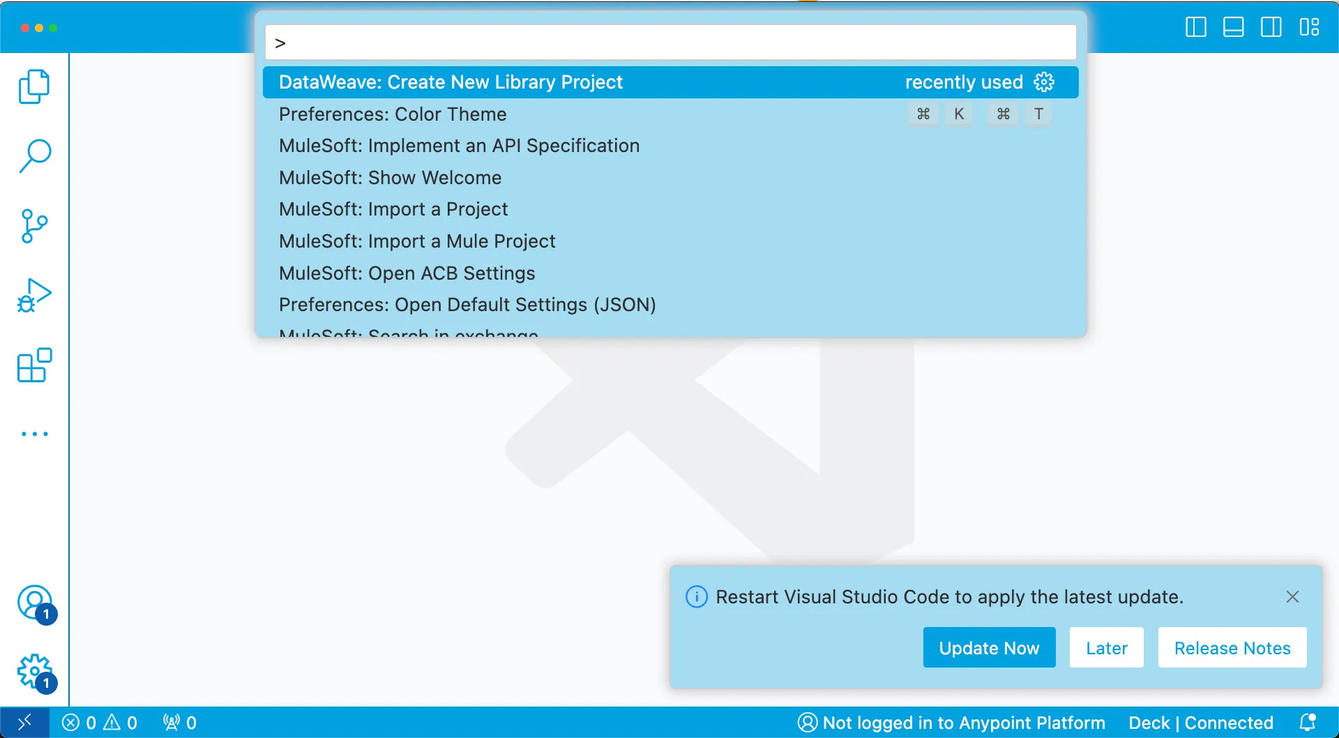Open the Explorer view in activity bar
This screenshot has height=738, width=1339.
click(x=34, y=86)
